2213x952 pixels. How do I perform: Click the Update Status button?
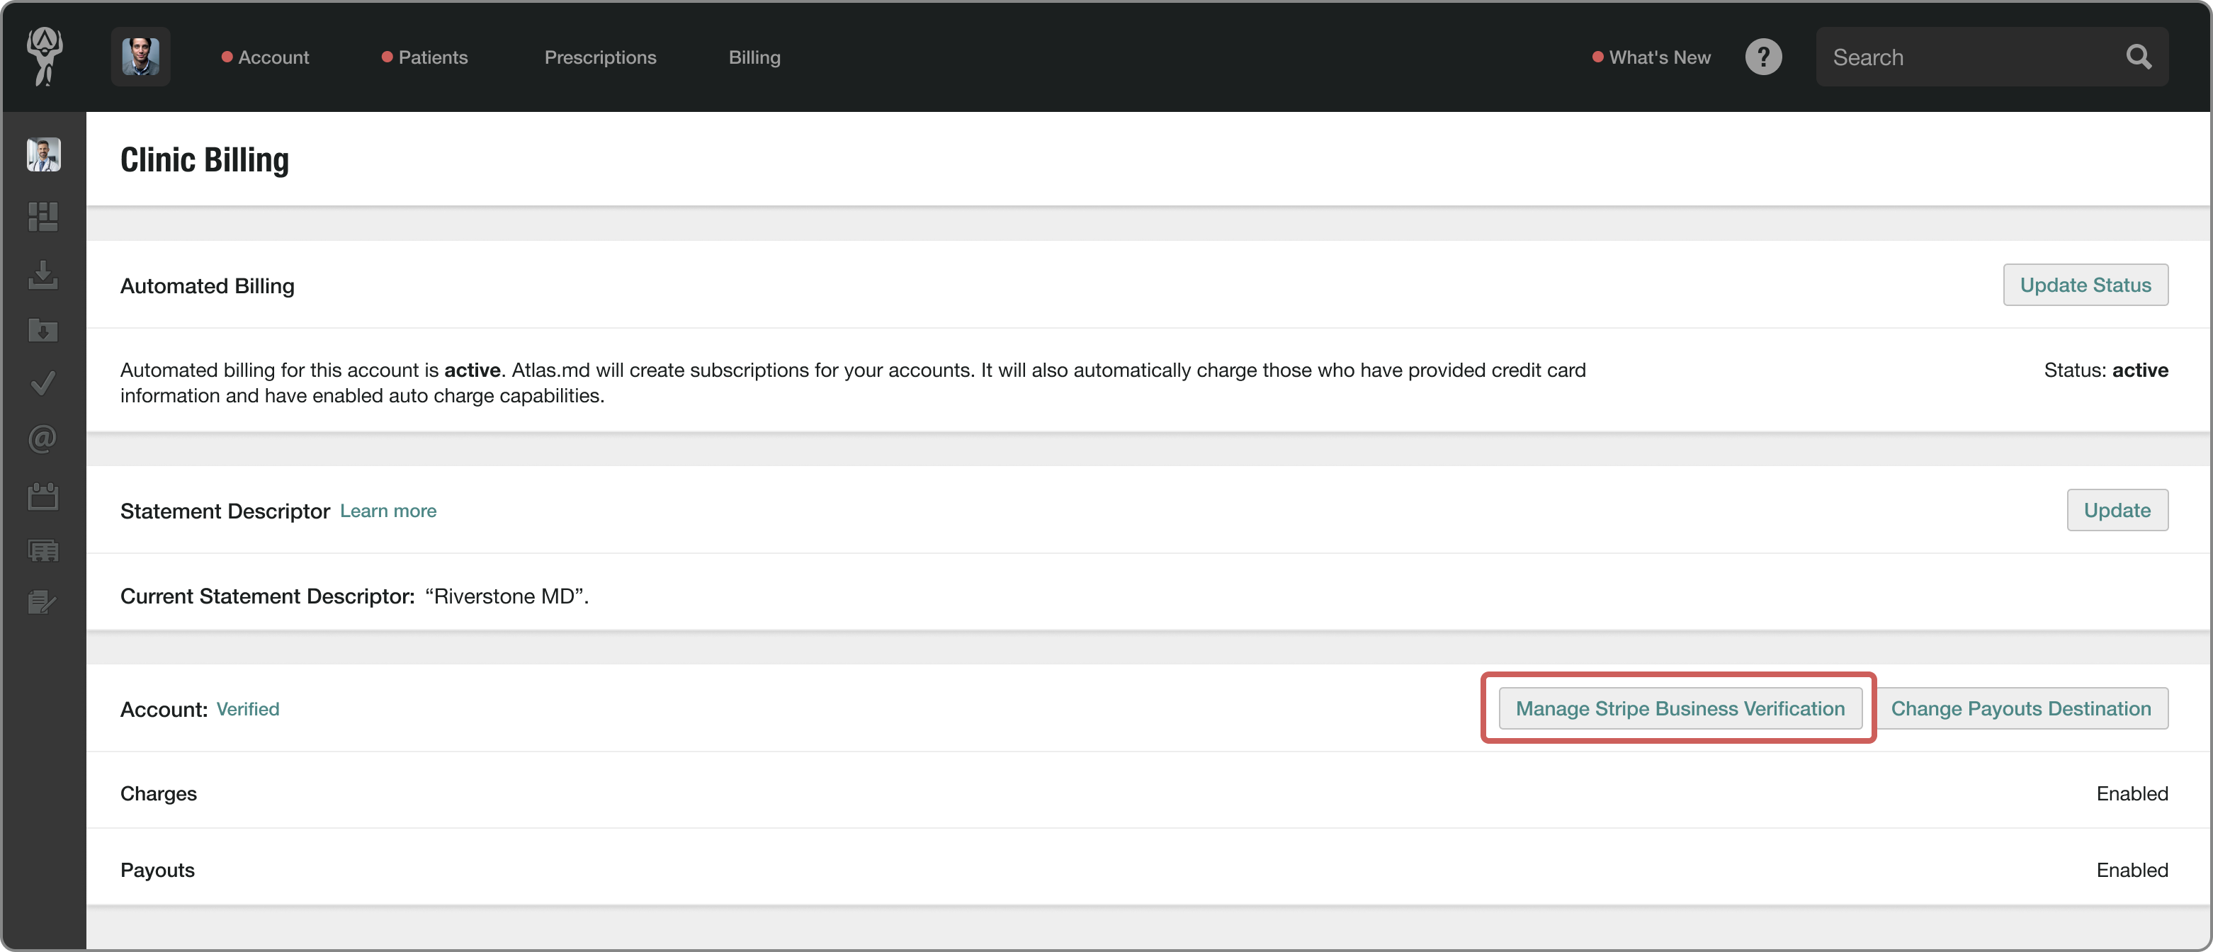tap(2085, 285)
